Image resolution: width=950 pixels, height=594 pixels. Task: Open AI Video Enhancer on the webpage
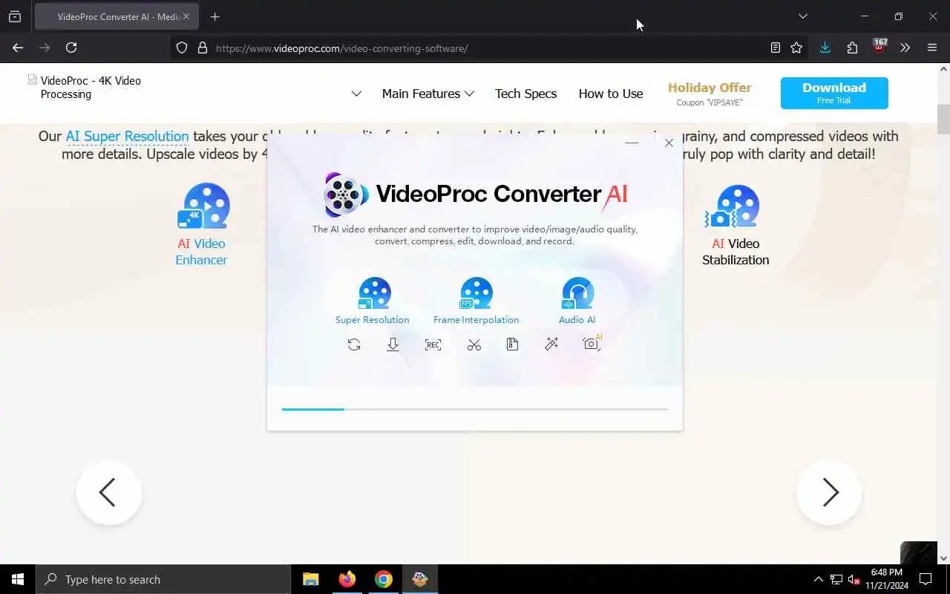202,224
